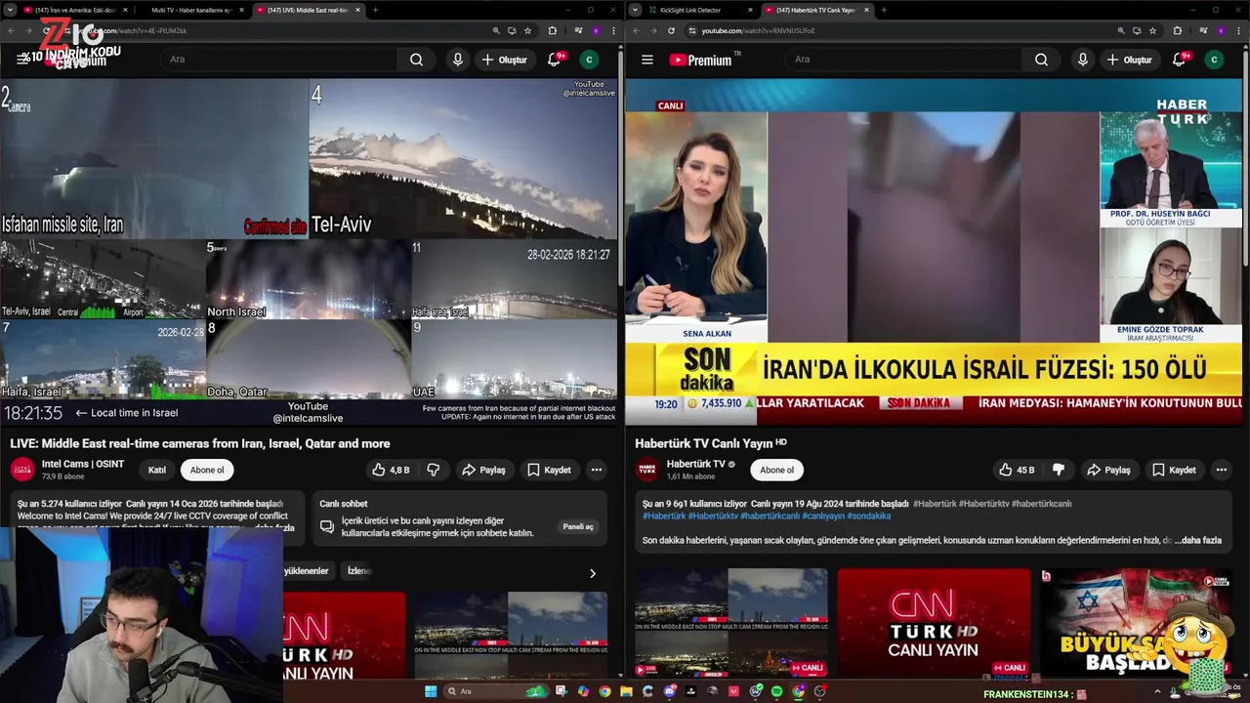
Task: Click the search magnifier in right YouTube window
Action: [1041, 60]
